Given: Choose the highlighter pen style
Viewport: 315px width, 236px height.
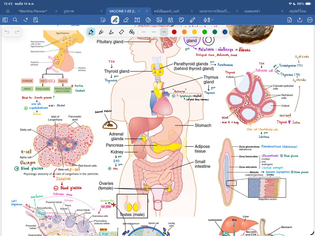Looking at the screenshot, I should 111,32.
